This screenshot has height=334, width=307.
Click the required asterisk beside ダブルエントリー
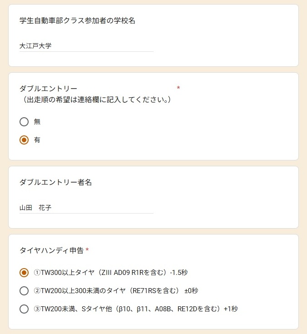coord(178,88)
